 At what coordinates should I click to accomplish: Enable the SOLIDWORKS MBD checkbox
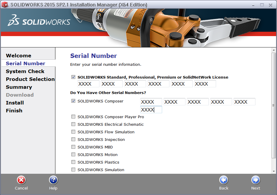[x=73, y=147]
